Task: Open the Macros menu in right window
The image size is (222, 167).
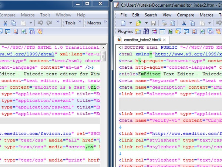Action: (x=206, y=15)
